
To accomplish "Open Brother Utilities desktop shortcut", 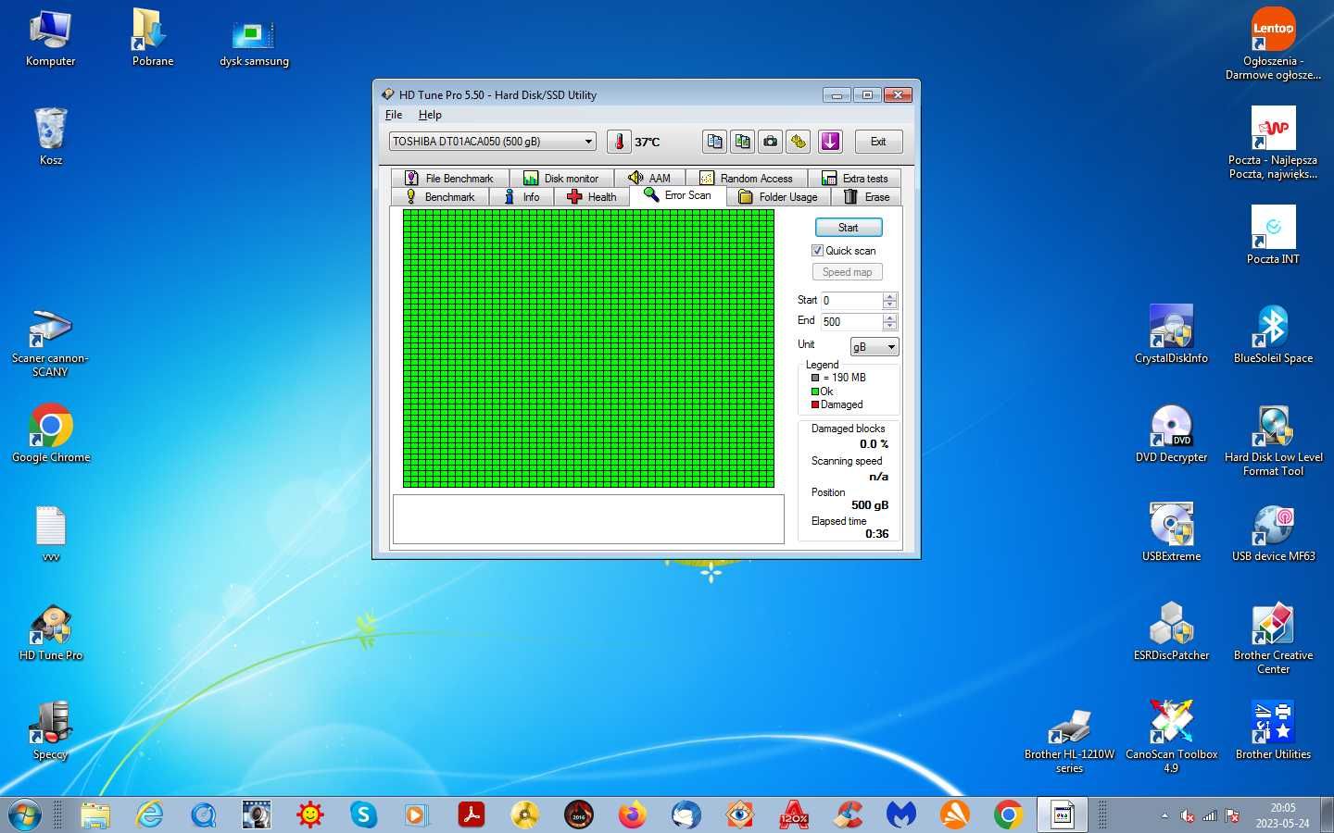I will pos(1273,730).
